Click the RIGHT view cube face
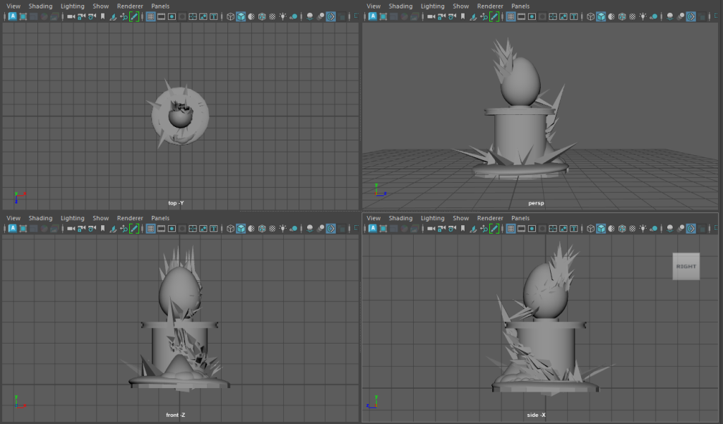 click(686, 266)
